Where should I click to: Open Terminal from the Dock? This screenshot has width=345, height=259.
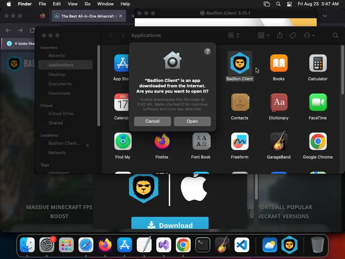point(202,245)
